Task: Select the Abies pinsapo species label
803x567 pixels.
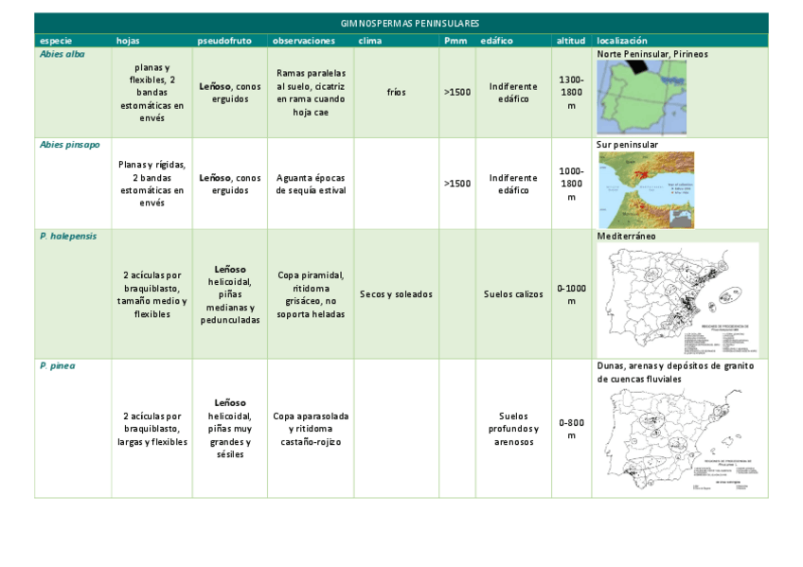Action: tap(69, 145)
